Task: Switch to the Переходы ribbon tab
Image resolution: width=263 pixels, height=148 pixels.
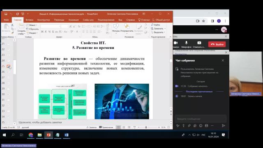Action: click(59, 20)
